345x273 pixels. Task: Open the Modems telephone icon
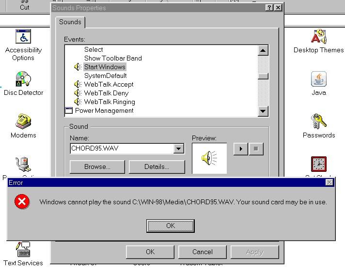pos(23,121)
